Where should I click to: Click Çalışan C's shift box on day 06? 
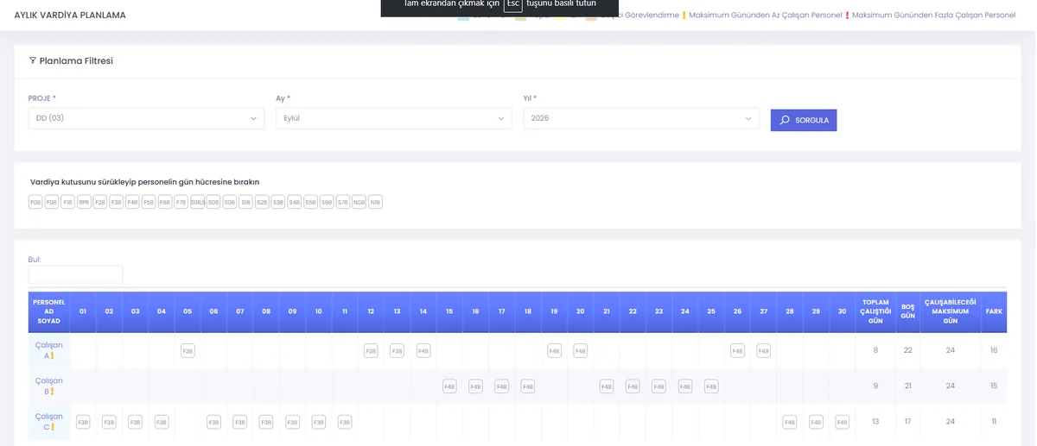[213, 422]
